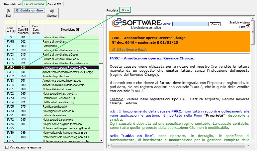This screenshot has width=257, height=151.
Task: Select Annot.Nota accredito operaz.Rev.Charge row
Action: 52,72
